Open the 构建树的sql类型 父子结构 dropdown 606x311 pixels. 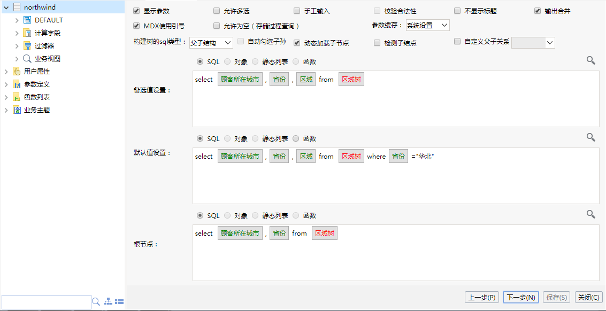[x=211, y=43]
